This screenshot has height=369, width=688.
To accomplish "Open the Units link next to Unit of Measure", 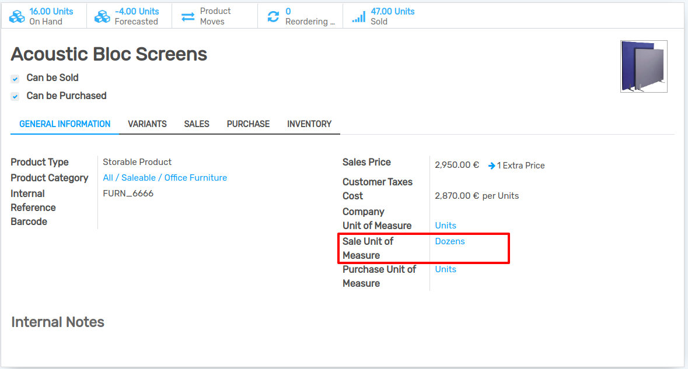I will tap(445, 225).
